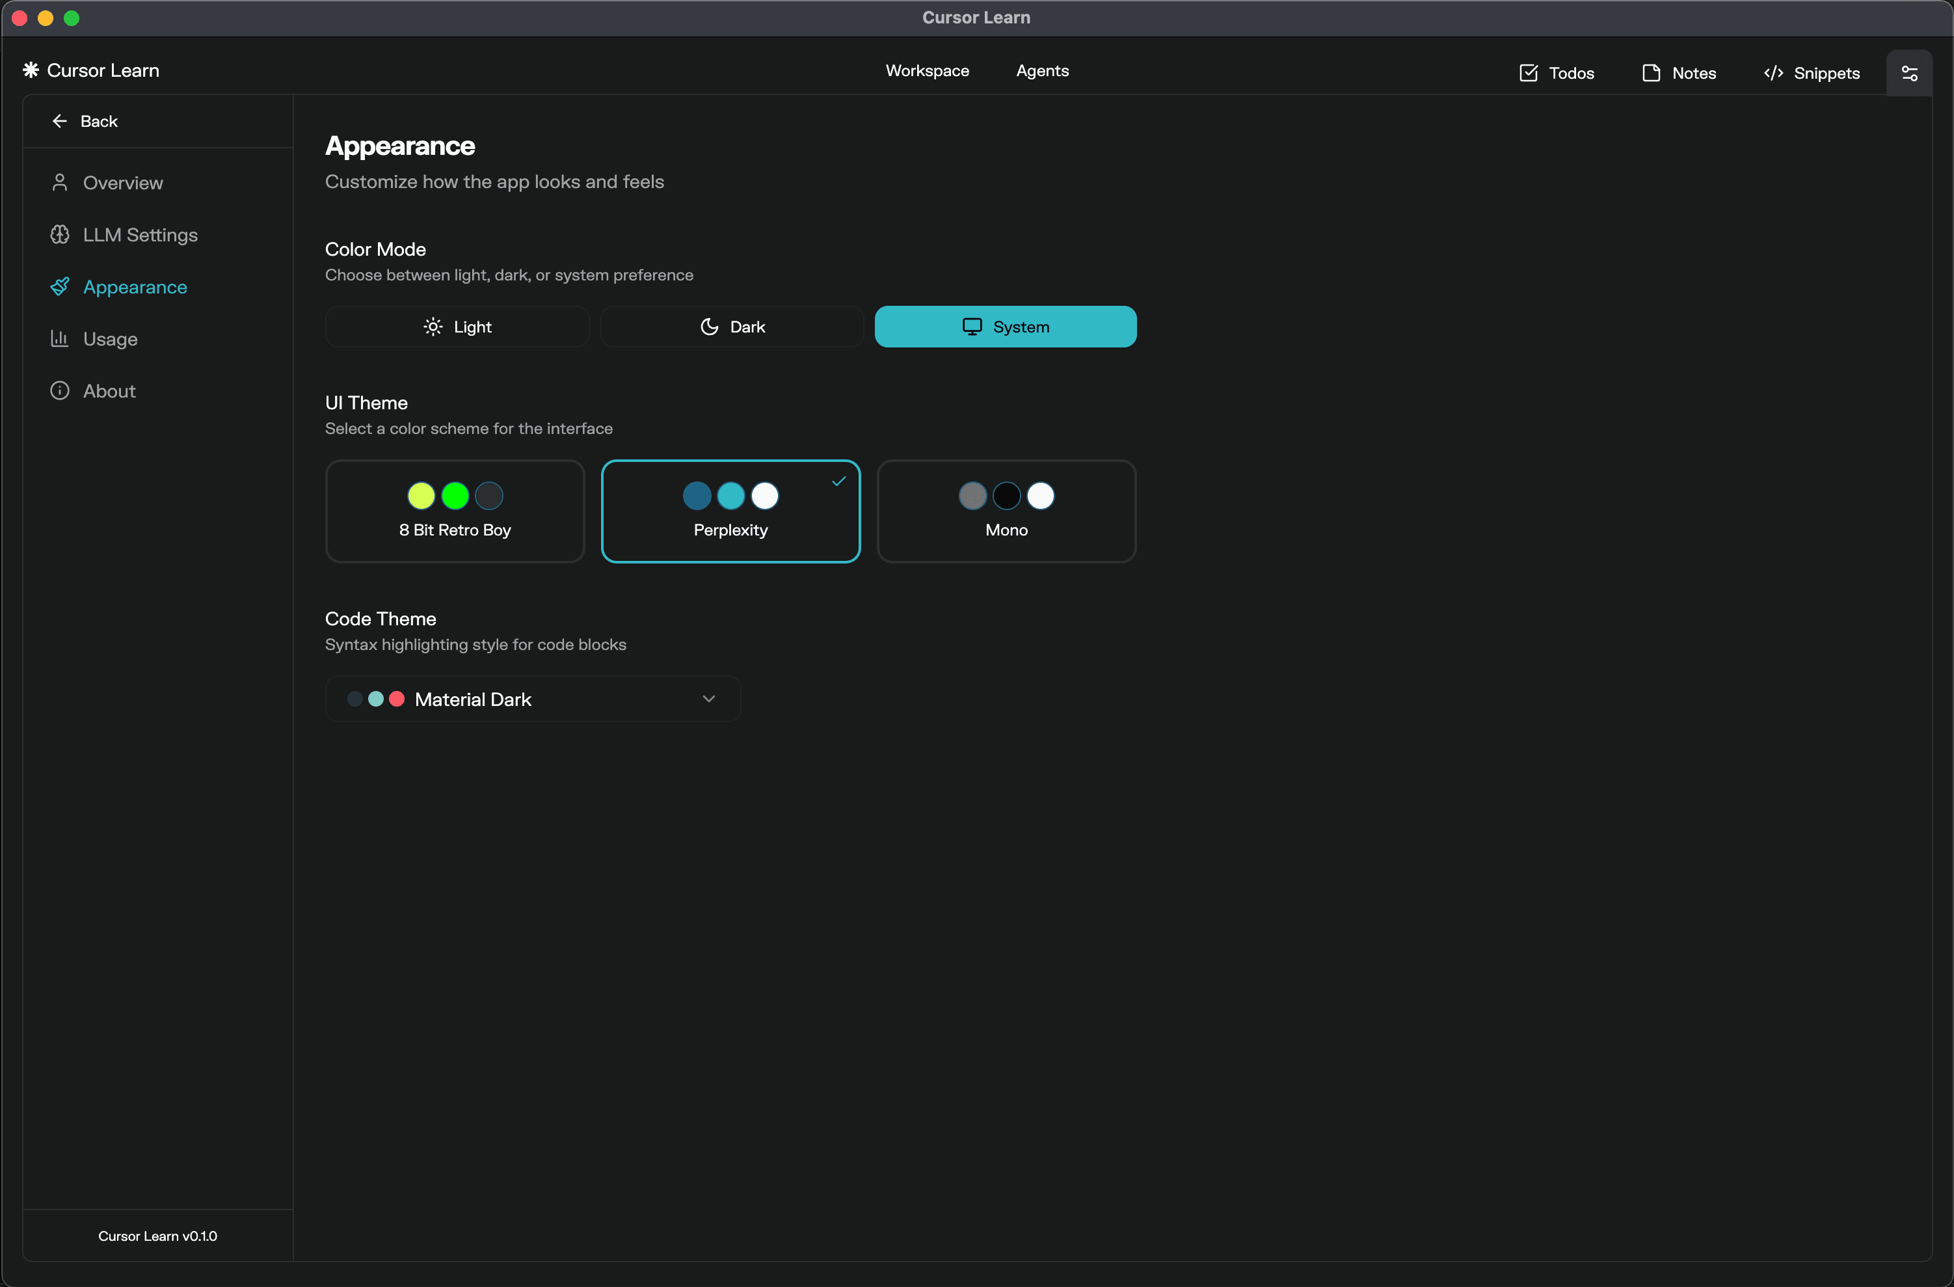Open the Material Dark code theme dropdown
This screenshot has height=1287, width=1954.
point(532,699)
